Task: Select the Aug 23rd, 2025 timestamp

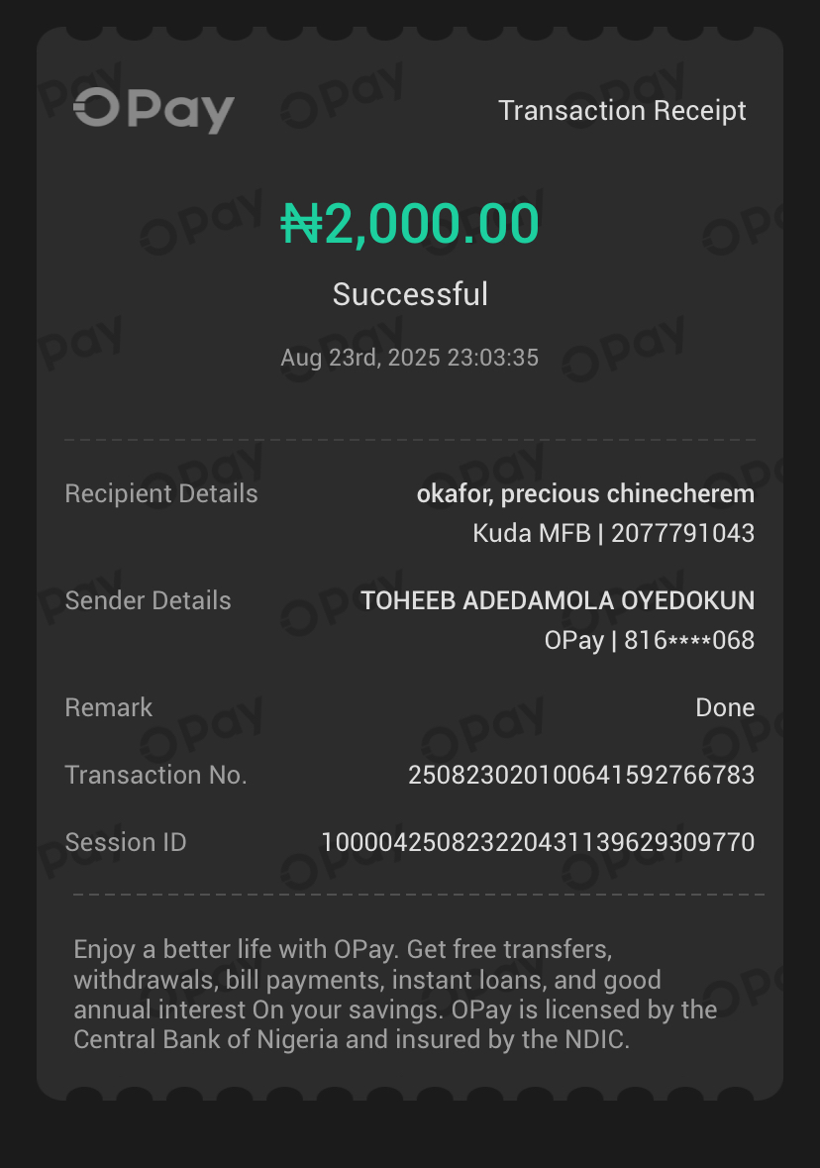Action: pyautogui.click(x=410, y=358)
